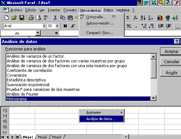Viewport: 181px width, 139px height.
Task: Cut selection with the scissors icon
Action: tap(55, 18)
